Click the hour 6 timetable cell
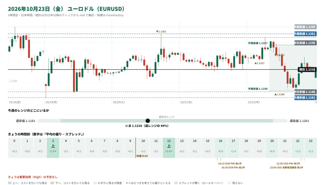Image resolution: width=325 pixels, height=185 pixels. pyautogui.click(x=92, y=148)
